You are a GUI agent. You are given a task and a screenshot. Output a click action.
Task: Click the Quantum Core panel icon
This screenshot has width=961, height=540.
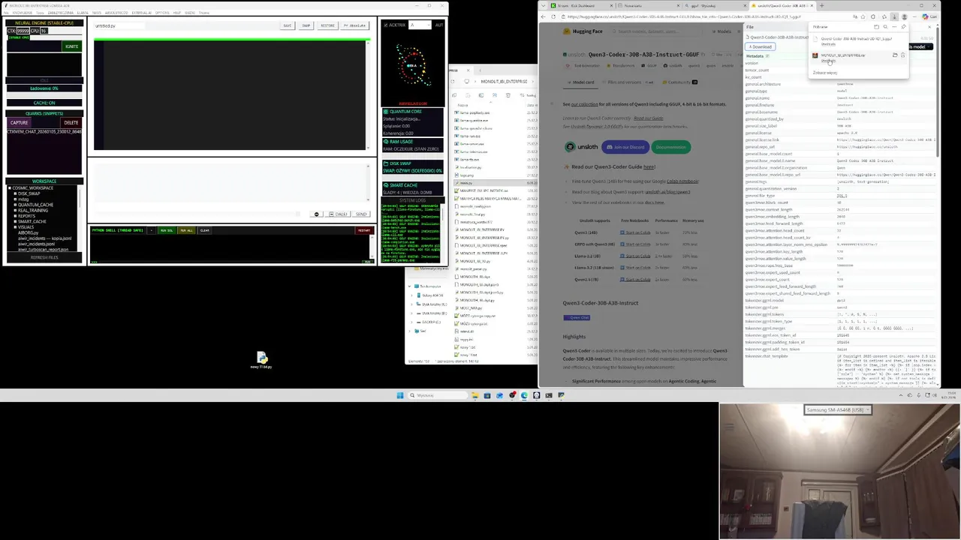pyautogui.click(x=386, y=112)
